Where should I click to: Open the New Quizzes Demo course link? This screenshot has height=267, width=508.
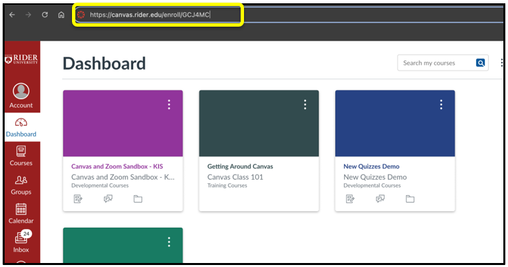point(371,166)
